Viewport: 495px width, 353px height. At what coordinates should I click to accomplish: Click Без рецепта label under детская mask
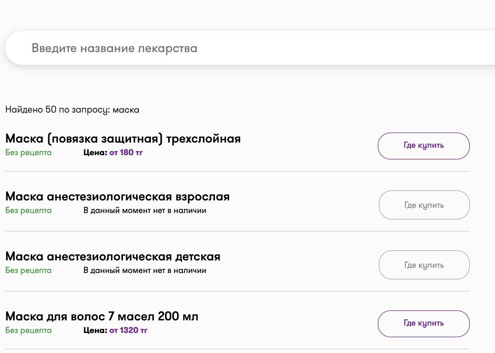click(28, 270)
